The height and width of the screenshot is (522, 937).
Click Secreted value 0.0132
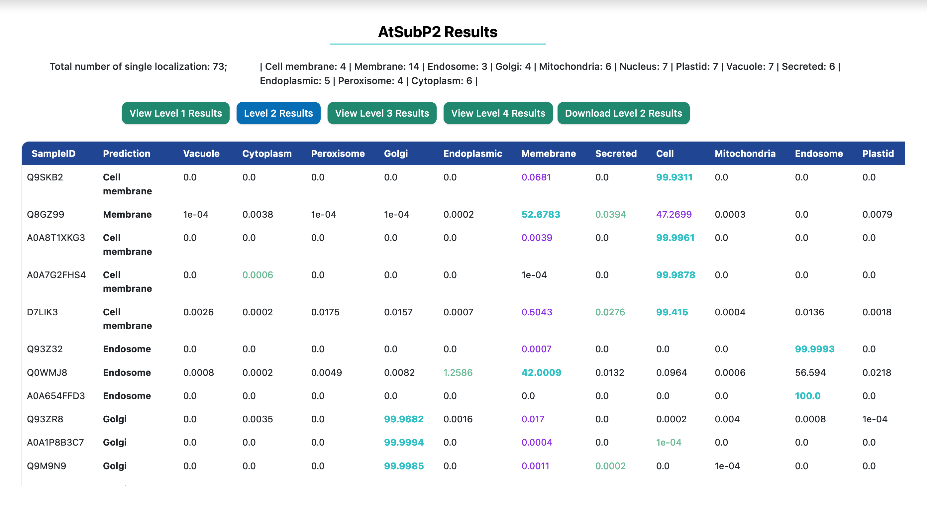610,372
